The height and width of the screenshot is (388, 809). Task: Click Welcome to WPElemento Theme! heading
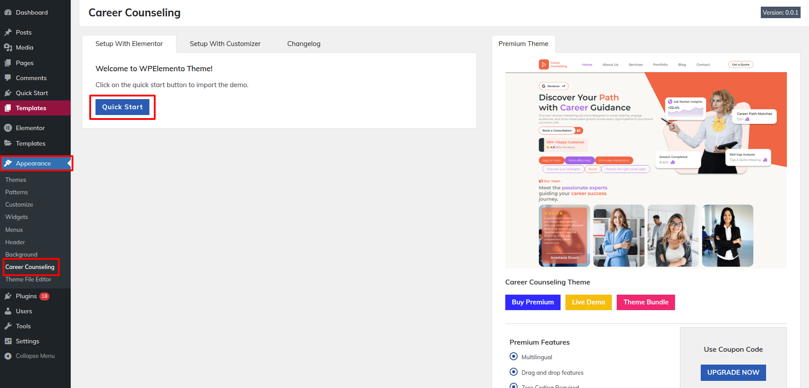pos(154,69)
